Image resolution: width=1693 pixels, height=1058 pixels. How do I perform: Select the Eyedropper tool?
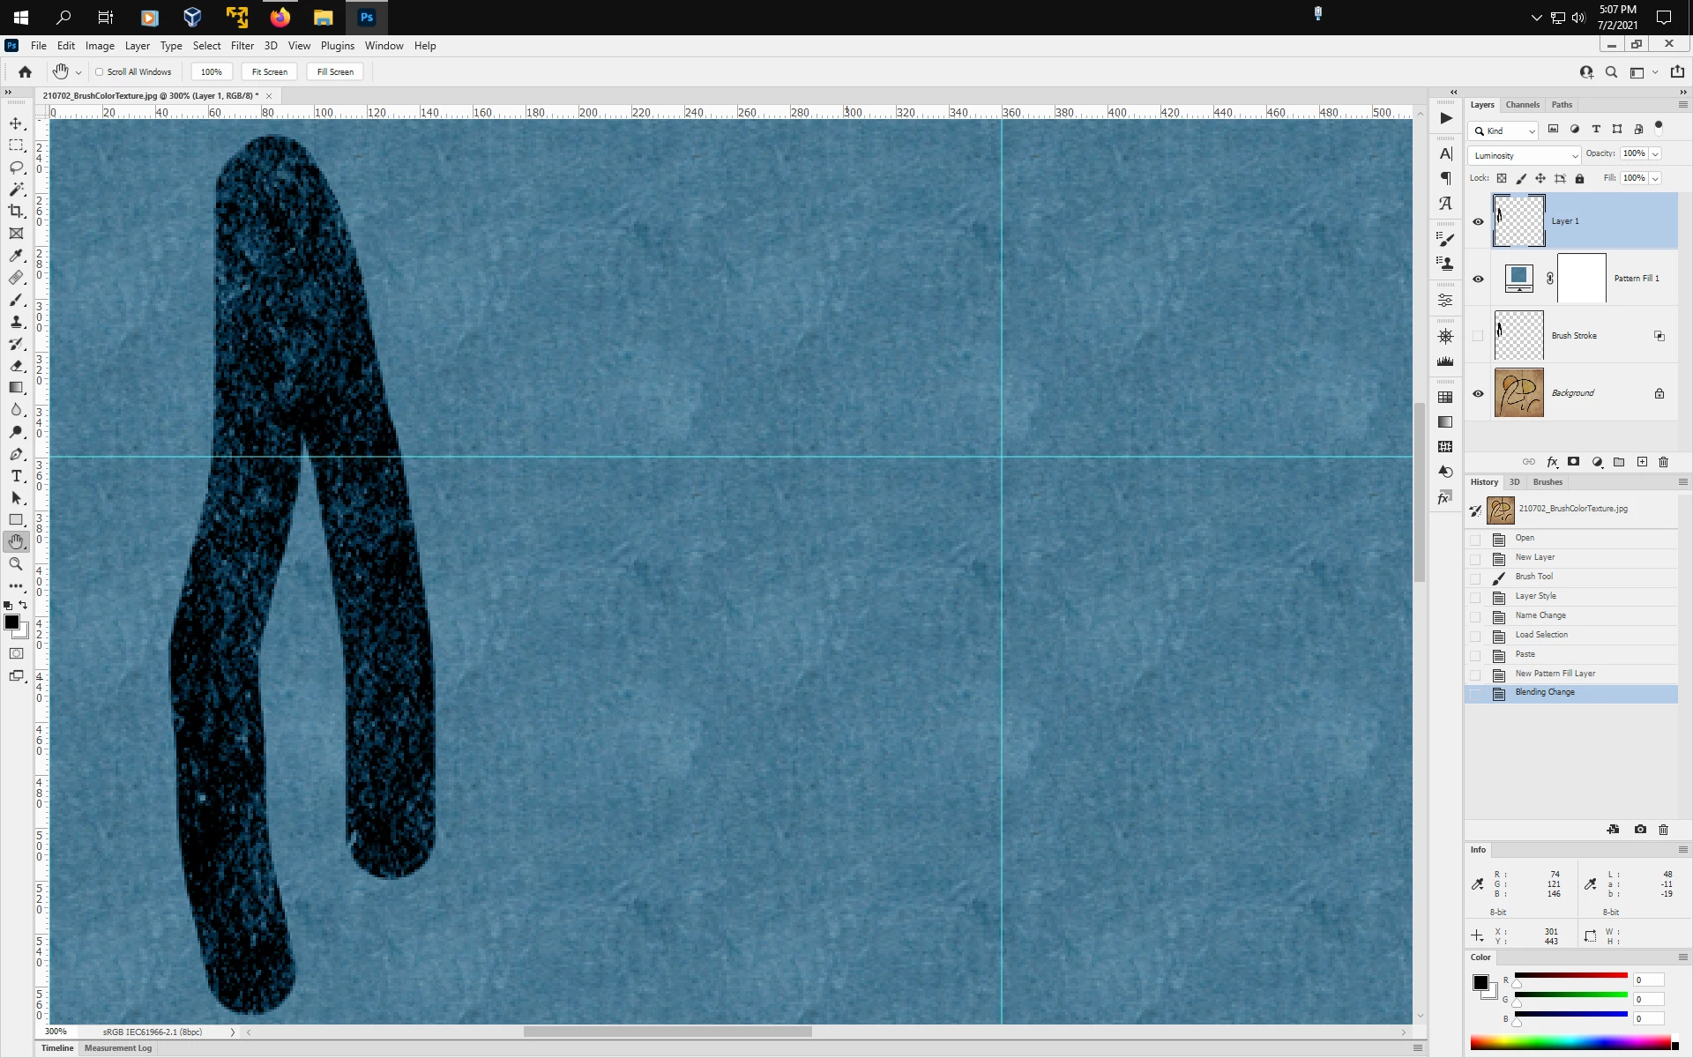16,256
